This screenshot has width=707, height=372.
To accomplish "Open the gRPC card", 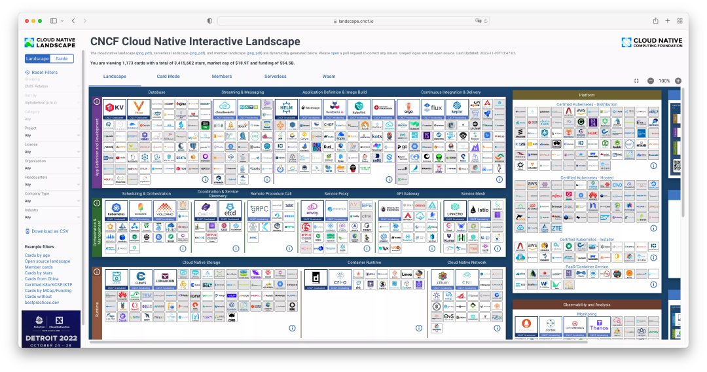I will (259, 211).
